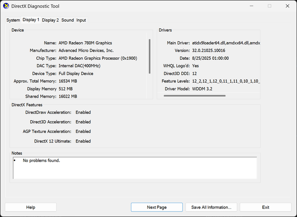Click the DirectX 12 Ultimate 'Enabled' status
The image size is (297, 217).
click(83, 141)
